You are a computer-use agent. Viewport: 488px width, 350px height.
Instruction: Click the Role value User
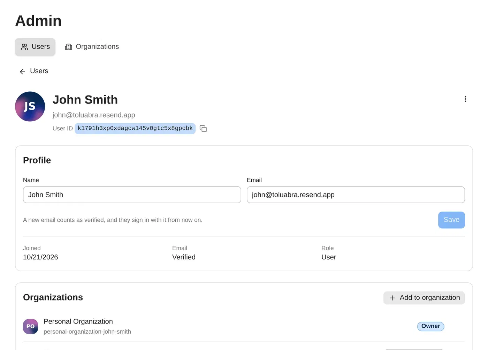[329, 257]
